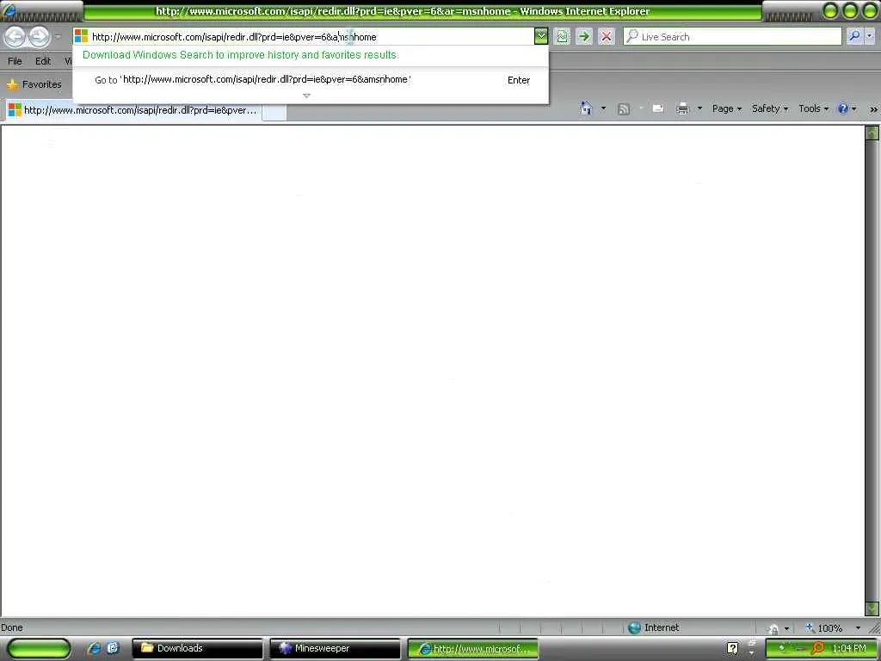The width and height of the screenshot is (881, 661).
Task: Click the microsoft.com IE taskbar button
Action: click(472, 649)
